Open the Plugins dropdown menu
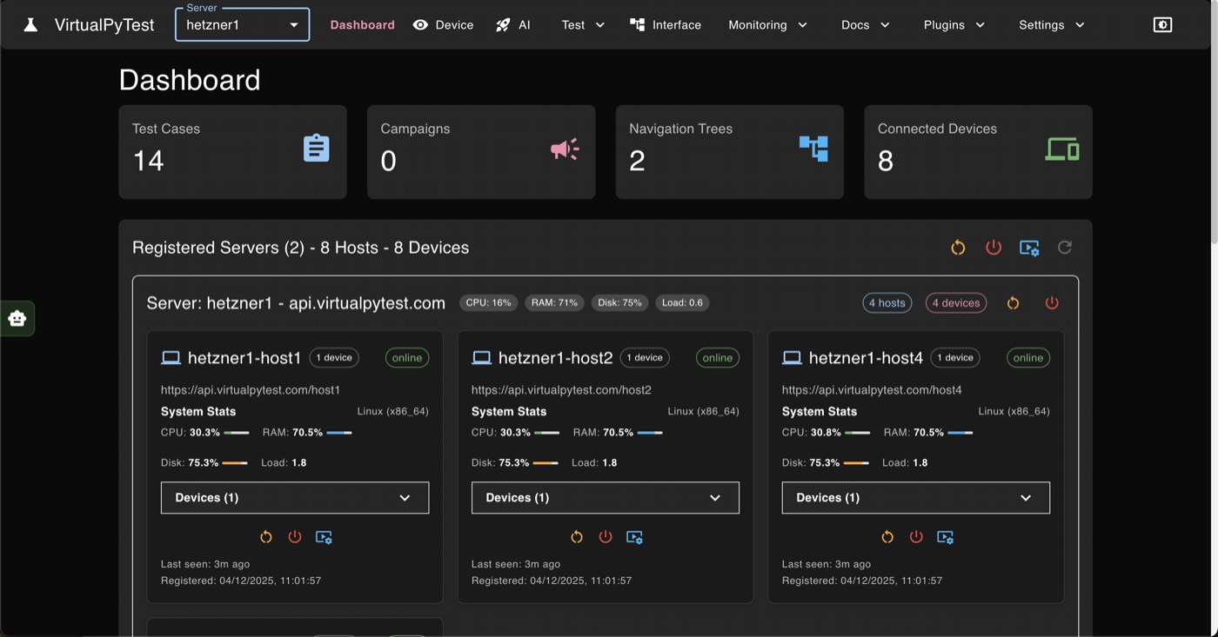This screenshot has width=1218, height=637. click(x=954, y=25)
